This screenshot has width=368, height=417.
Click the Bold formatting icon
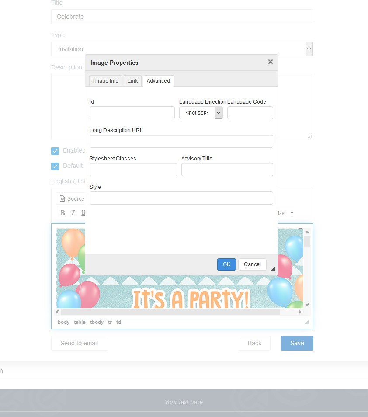pyautogui.click(x=62, y=213)
